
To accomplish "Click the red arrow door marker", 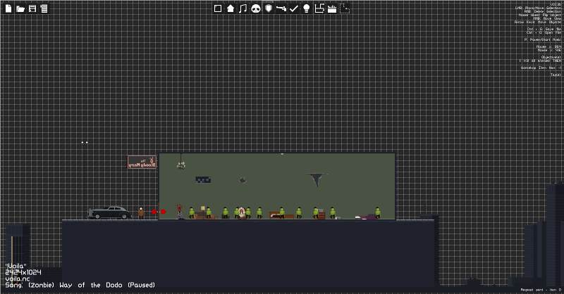I will coord(159,212).
